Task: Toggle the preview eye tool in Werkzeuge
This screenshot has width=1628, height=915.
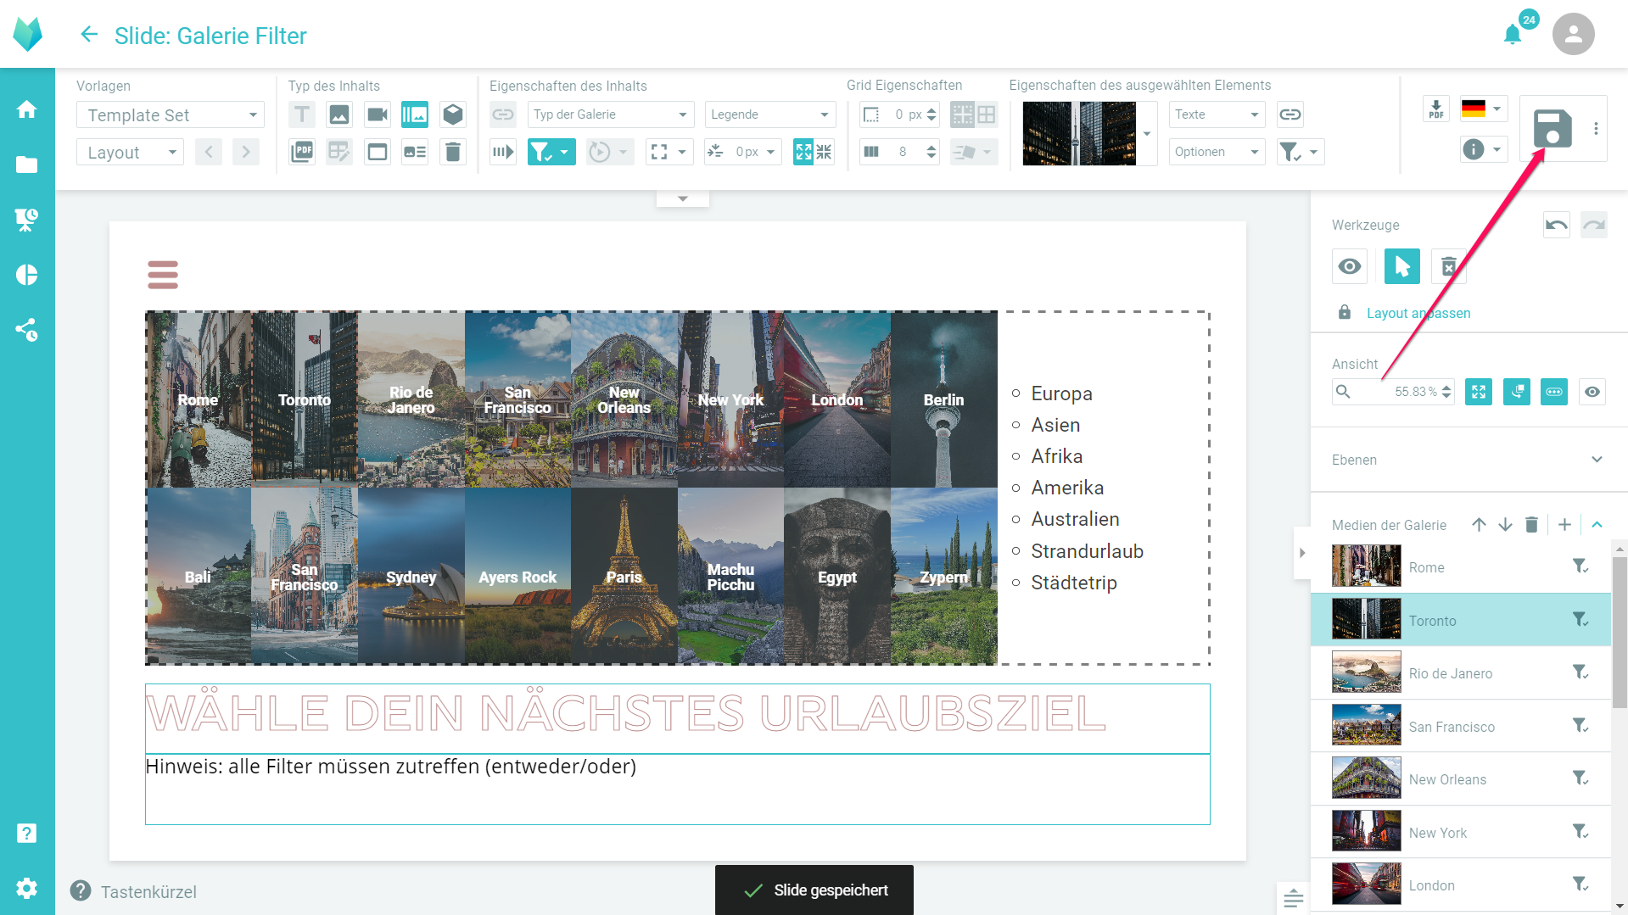Action: (1350, 266)
